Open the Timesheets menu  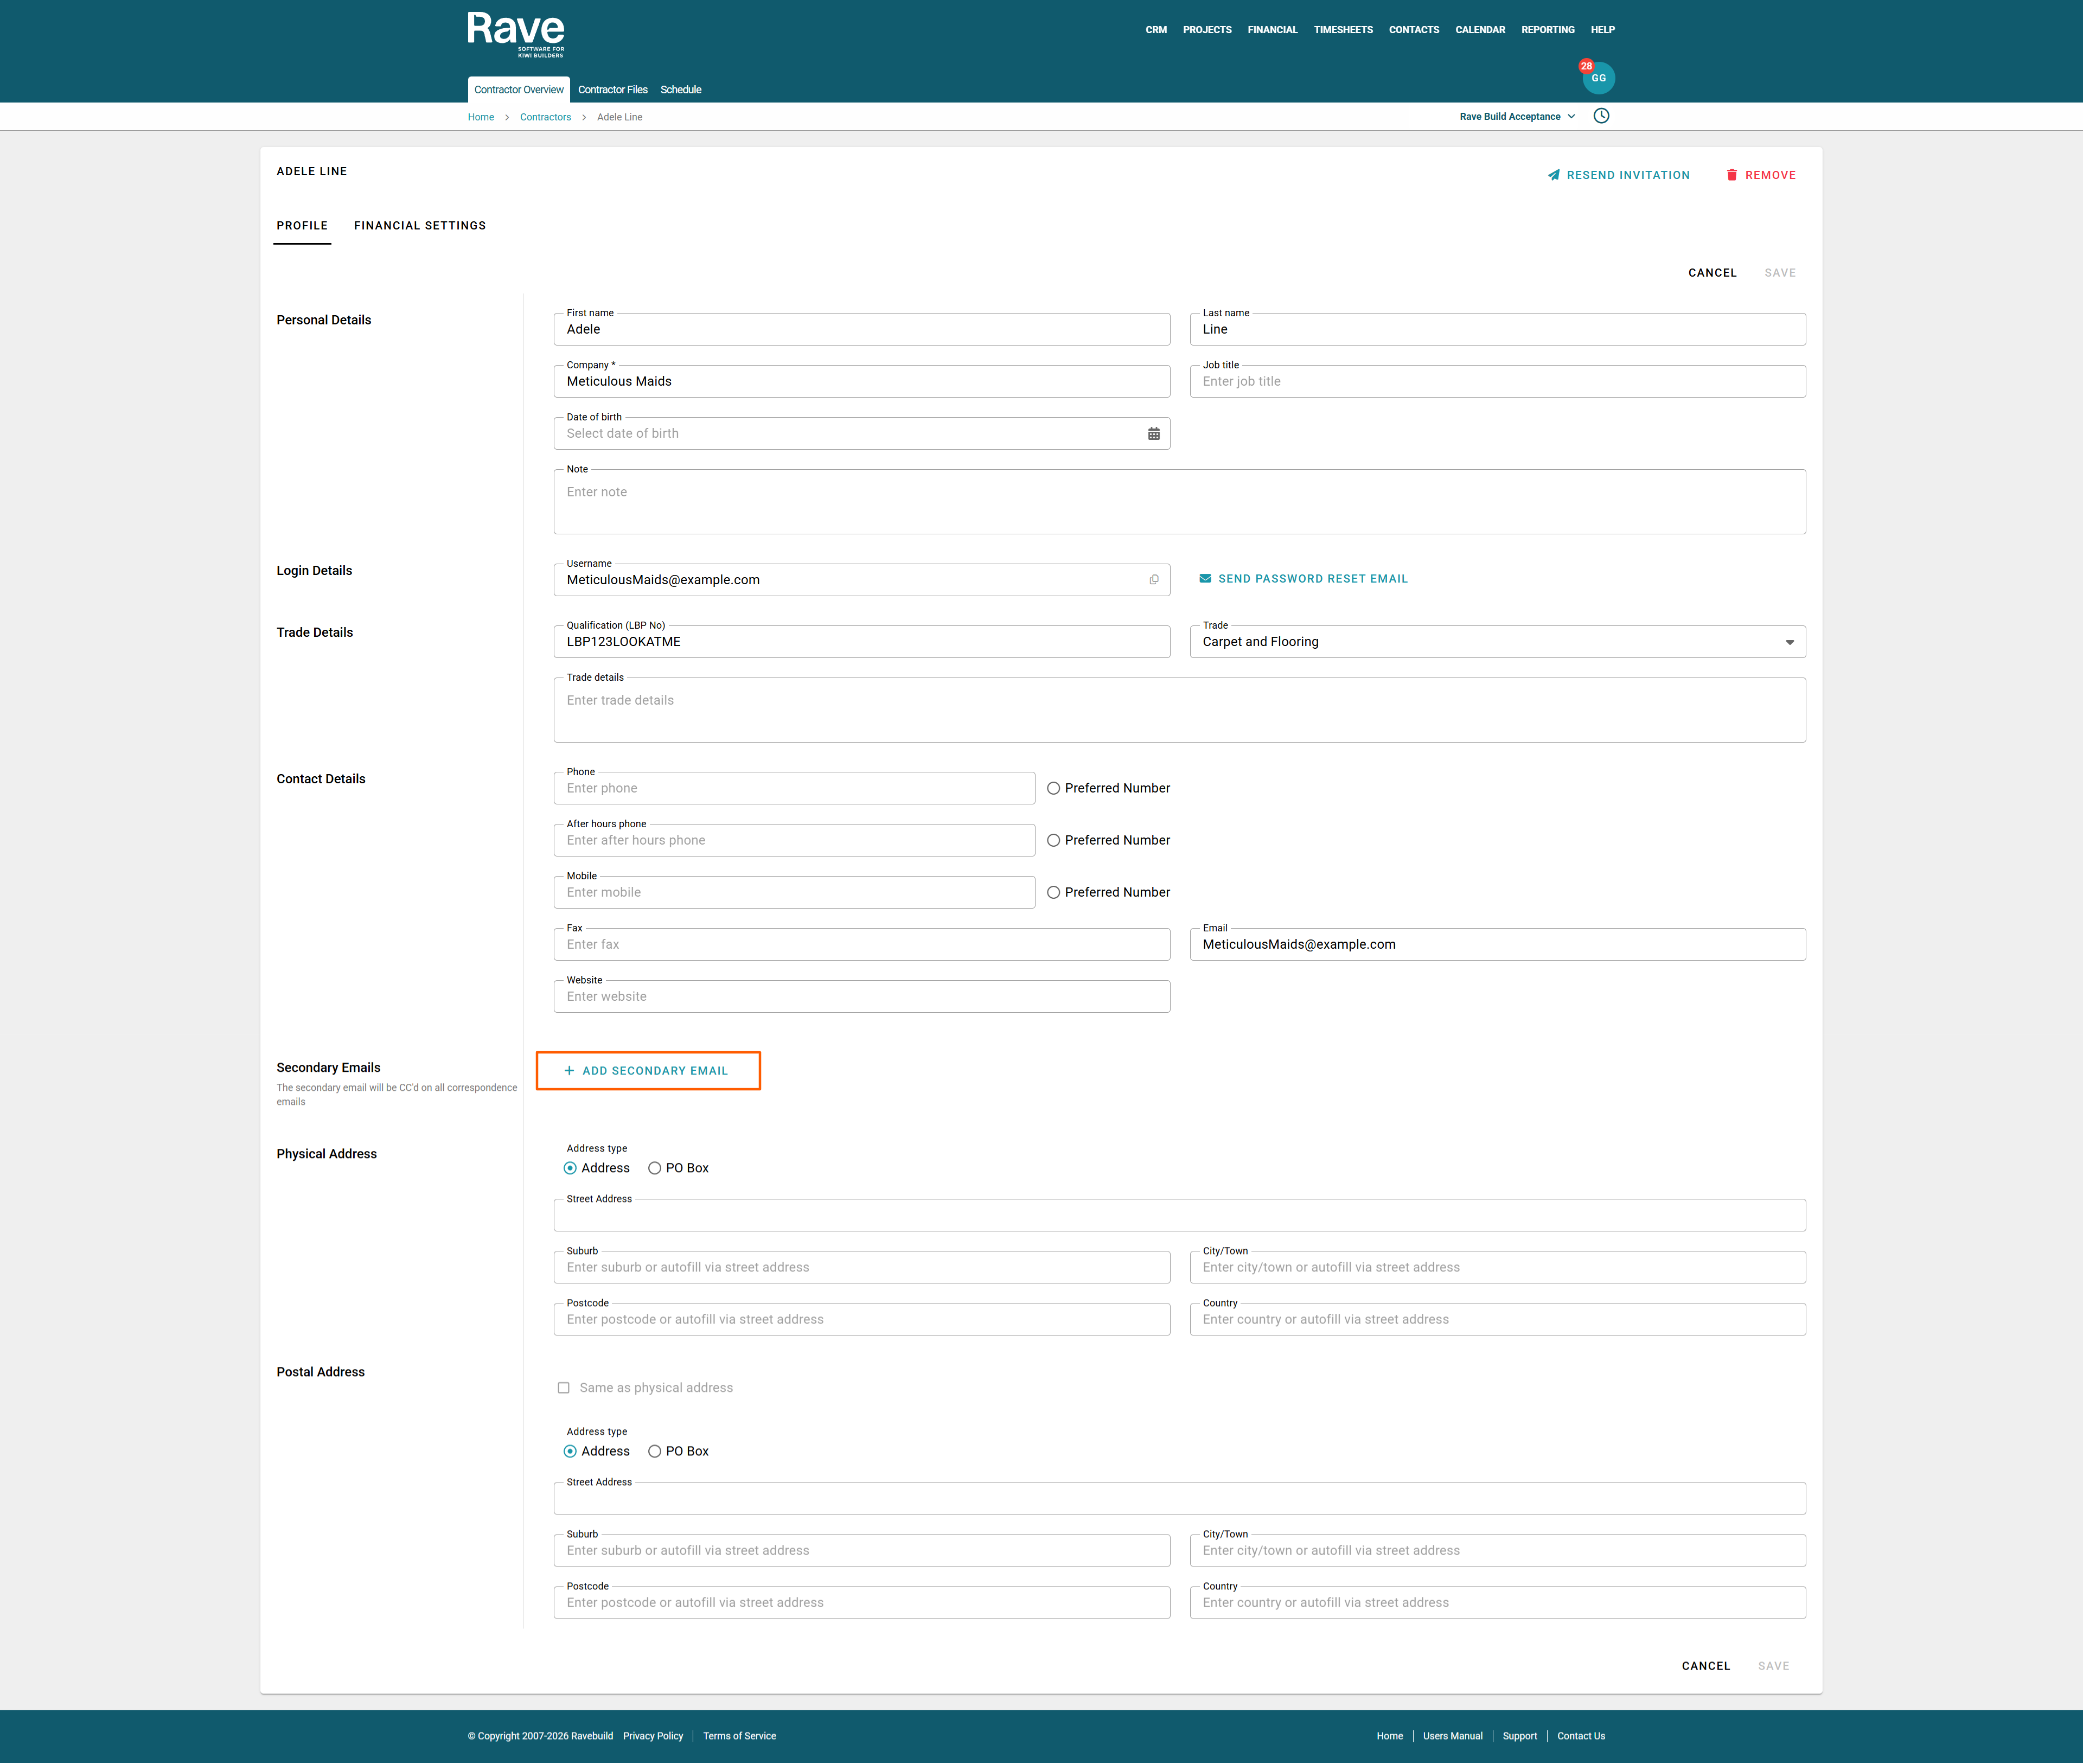click(x=1342, y=30)
